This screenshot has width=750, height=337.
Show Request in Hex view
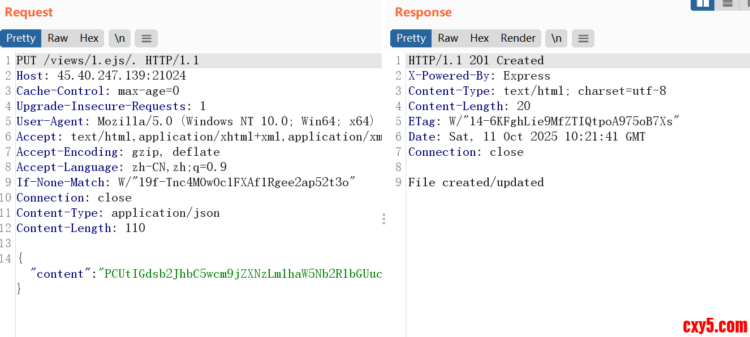89,38
